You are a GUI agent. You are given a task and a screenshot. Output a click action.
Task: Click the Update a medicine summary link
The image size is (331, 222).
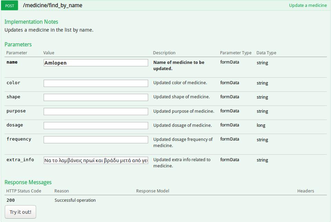tap(308, 5)
